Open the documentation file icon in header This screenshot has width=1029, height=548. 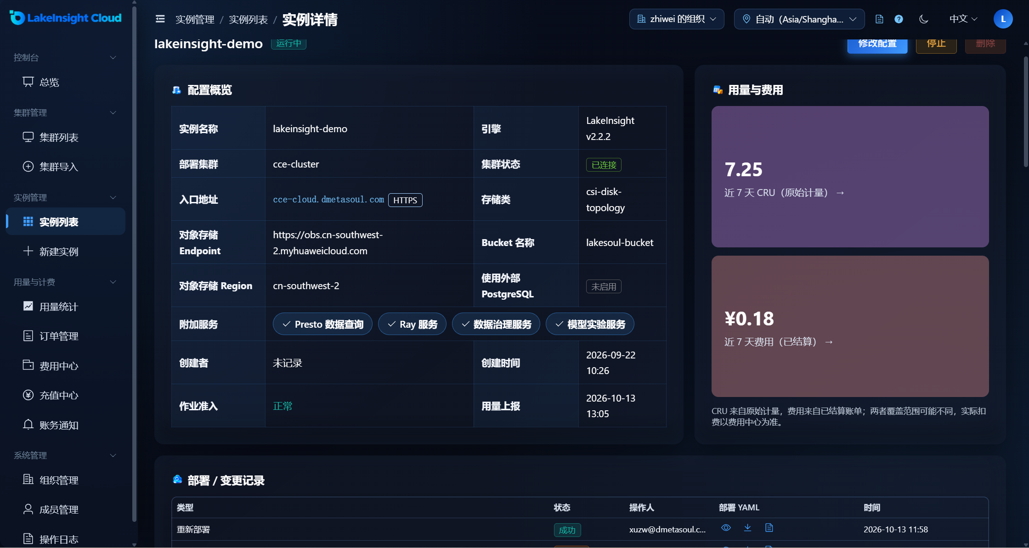879,19
